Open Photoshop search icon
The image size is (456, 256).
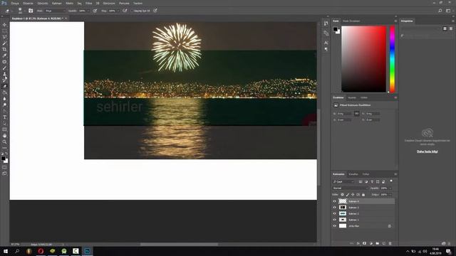(x=440, y=11)
